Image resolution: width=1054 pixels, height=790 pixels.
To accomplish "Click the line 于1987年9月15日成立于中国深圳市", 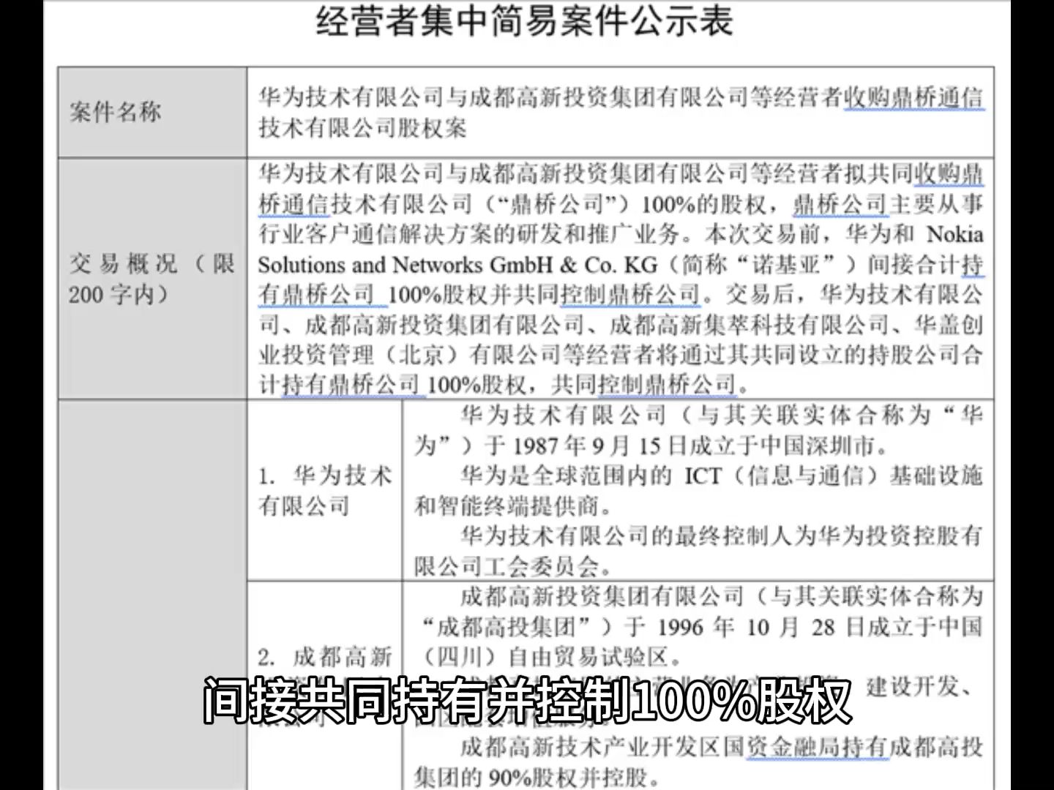I will coord(687,445).
